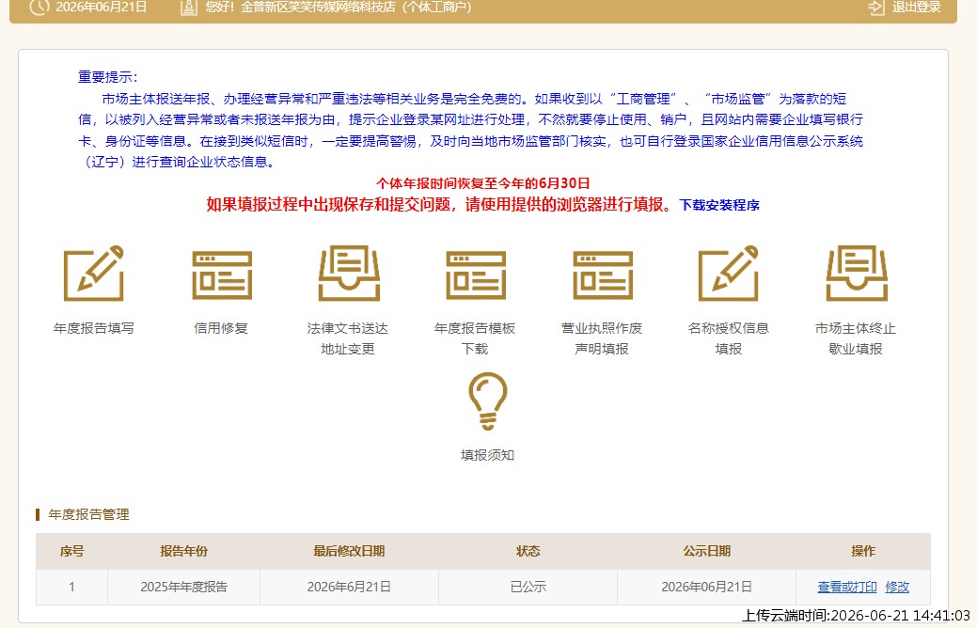
Task: Open the 填报须知 light bulb icon
Action: tap(487, 401)
